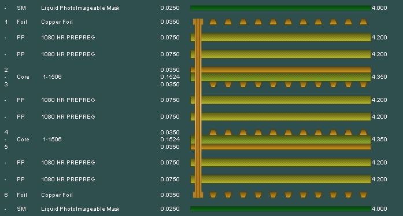
Task: Select the 0.0350 thickness beside layer number 3
Action: point(170,84)
